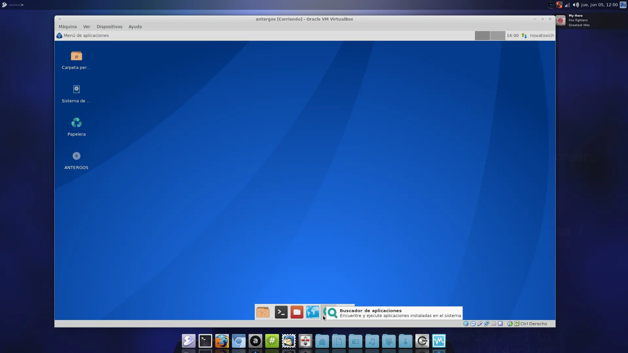628x353 pixels.
Task: Click the mouse integration globe icon in the status bar
Action: [510, 324]
